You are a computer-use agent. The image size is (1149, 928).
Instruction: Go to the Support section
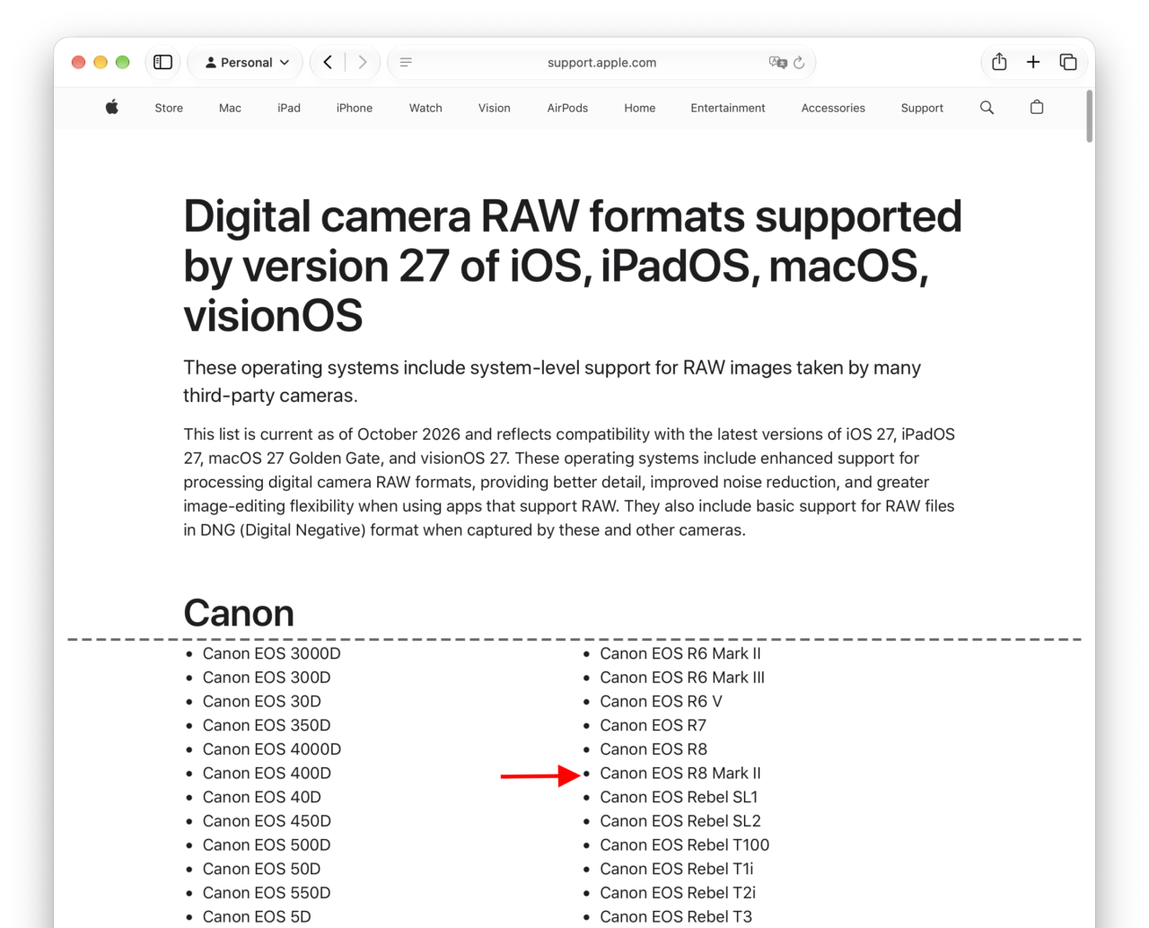pos(922,108)
